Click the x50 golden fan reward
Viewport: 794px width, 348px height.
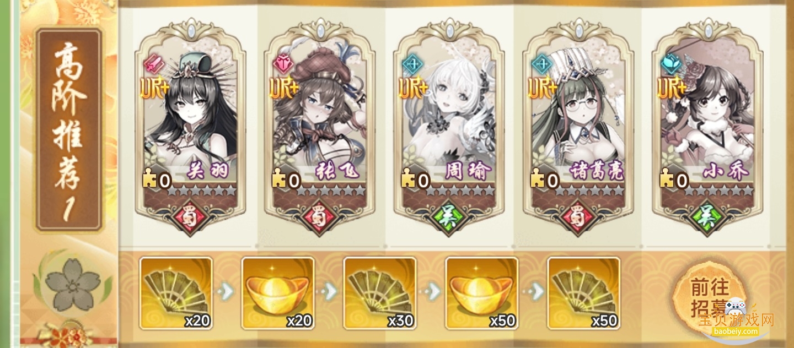(x=584, y=293)
